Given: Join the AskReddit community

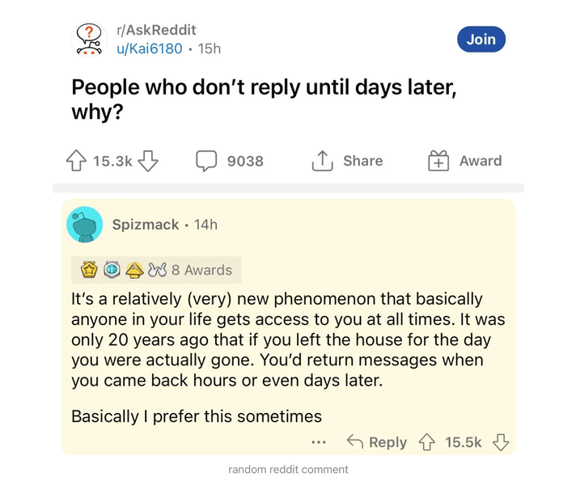Looking at the screenshot, I should tap(481, 39).
